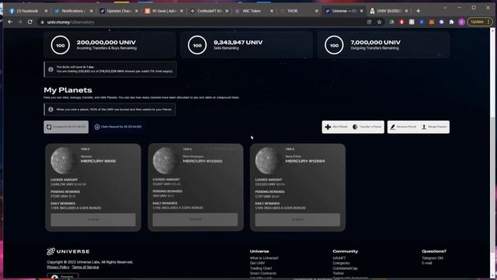
Task: Close the ARC Token tab
Action: pyautogui.click(x=272, y=11)
